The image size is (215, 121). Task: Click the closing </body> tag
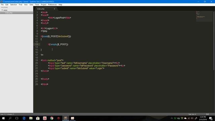[45, 79]
